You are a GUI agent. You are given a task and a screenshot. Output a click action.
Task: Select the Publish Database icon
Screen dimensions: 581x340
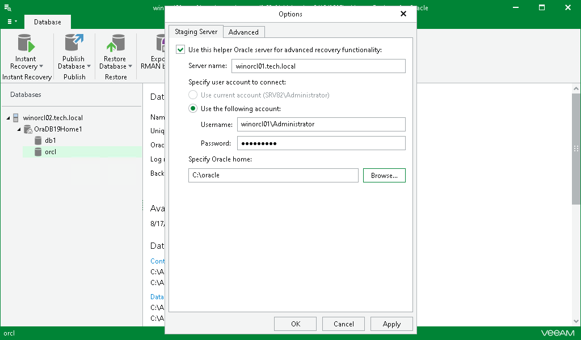74,42
